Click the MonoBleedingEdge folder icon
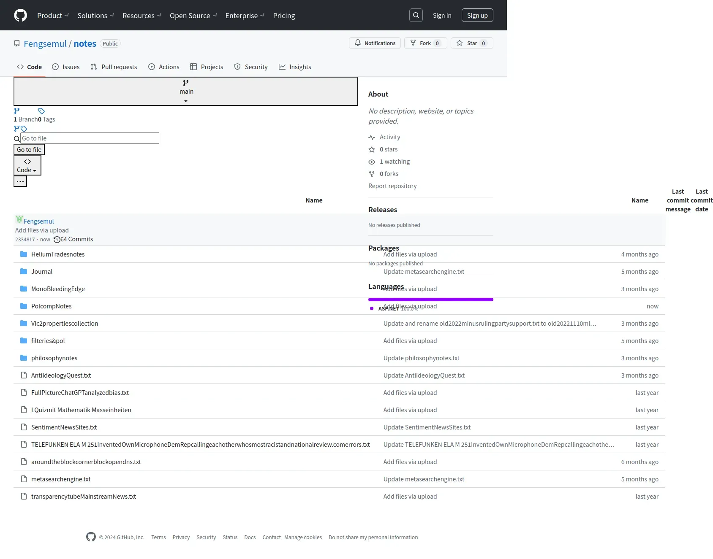The image size is (713, 559). coord(24,289)
